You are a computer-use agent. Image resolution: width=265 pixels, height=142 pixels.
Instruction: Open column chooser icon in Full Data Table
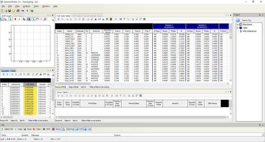pyautogui.click(x=120, y=19)
